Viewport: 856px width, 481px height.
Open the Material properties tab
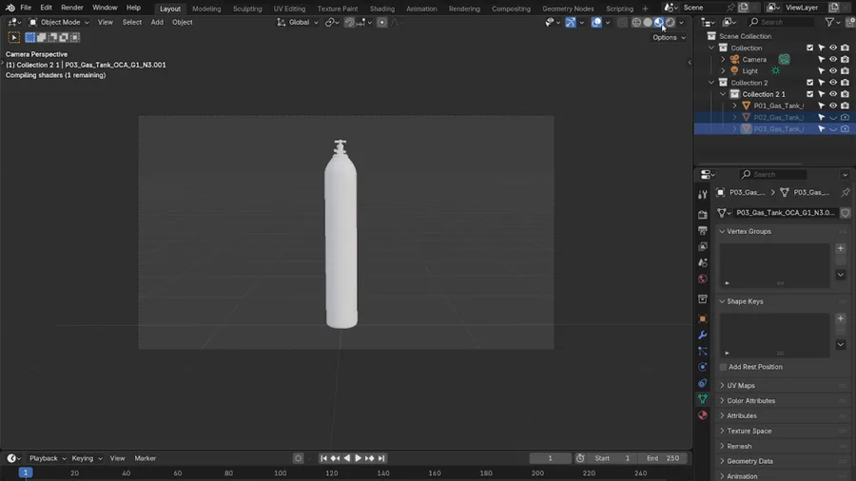point(703,415)
